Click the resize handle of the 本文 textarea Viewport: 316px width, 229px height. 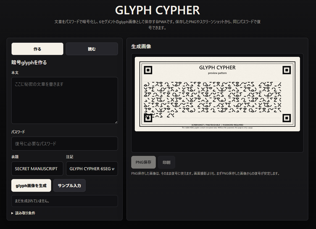click(116, 122)
